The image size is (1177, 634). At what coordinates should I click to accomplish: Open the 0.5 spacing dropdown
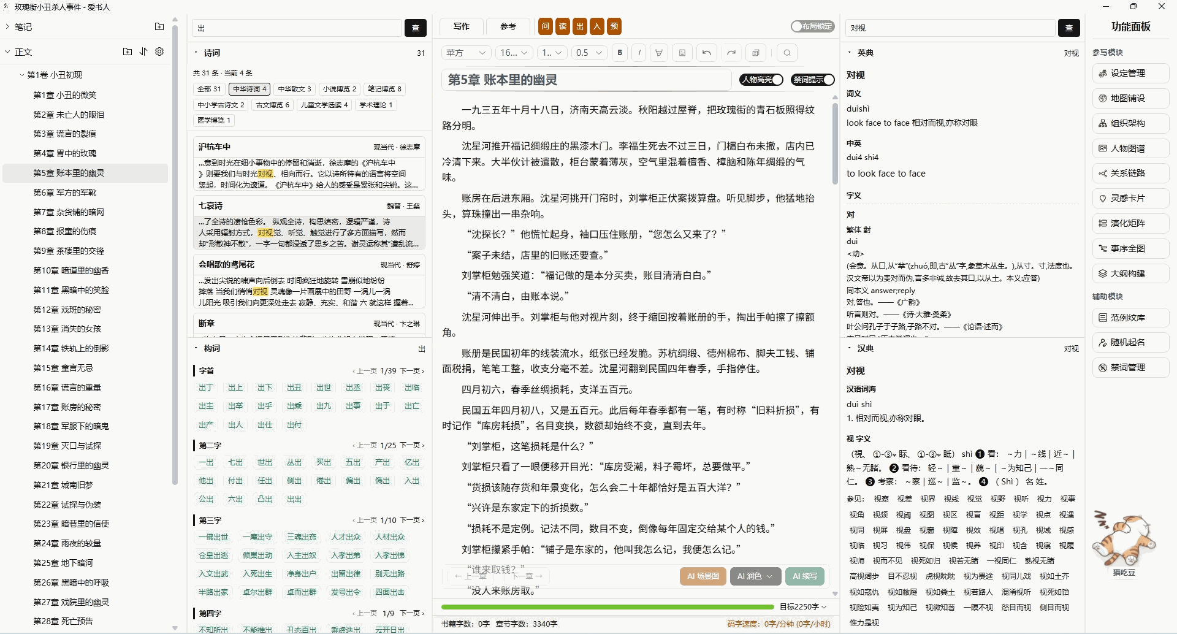(590, 53)
